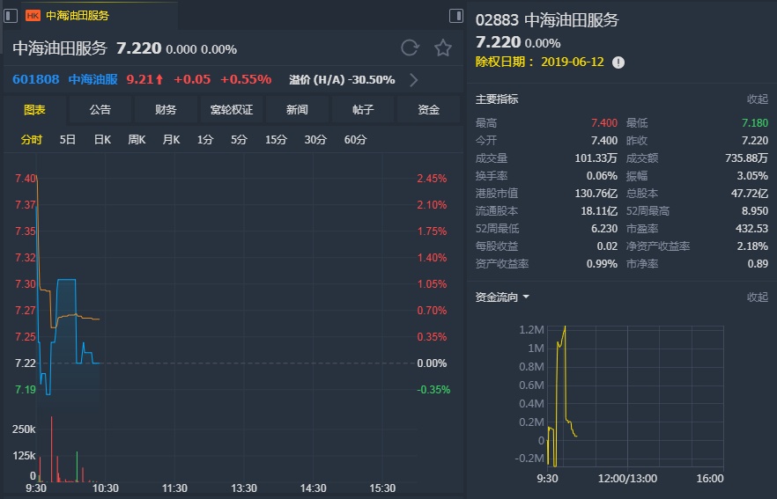777x499 pixels.
Task: Collapse the 主要指标 section
Action: click(757, 99)
